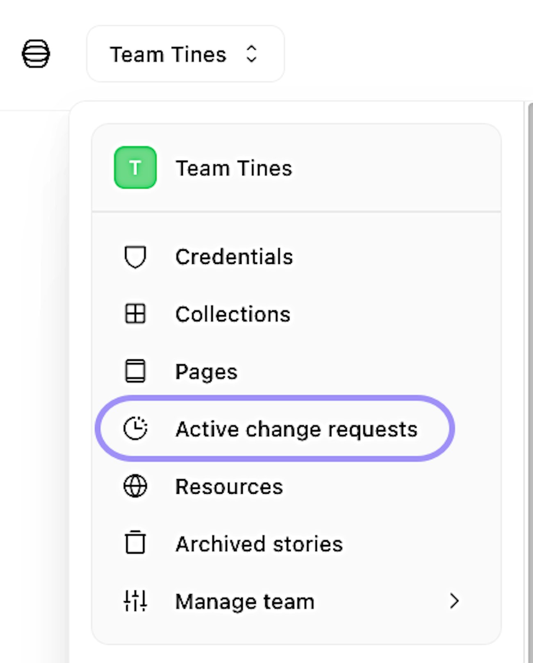Click the Resources globe icon
Image resolution: width=533 pixels, height=663 pixels.
click(x=135, y=486)
